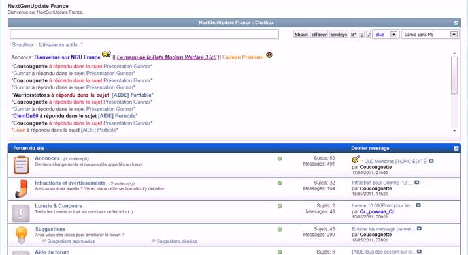Click the Effacer button
The image size is (468, 255).
[319, 35]
